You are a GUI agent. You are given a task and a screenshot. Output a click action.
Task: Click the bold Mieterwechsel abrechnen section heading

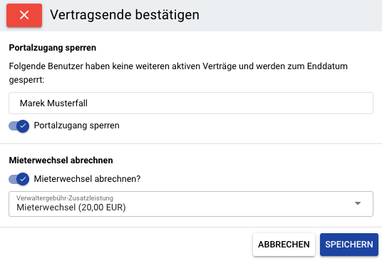[x=61, y=160]
